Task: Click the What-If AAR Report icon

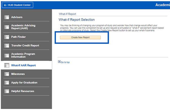Action: click(x=7, y=65)
